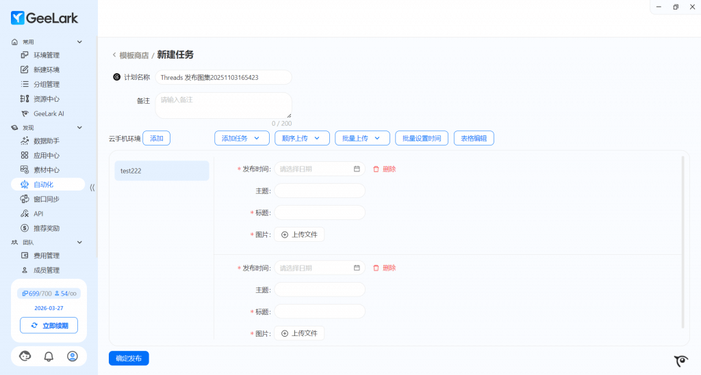Open the customer support face icon

pos(25,356)
